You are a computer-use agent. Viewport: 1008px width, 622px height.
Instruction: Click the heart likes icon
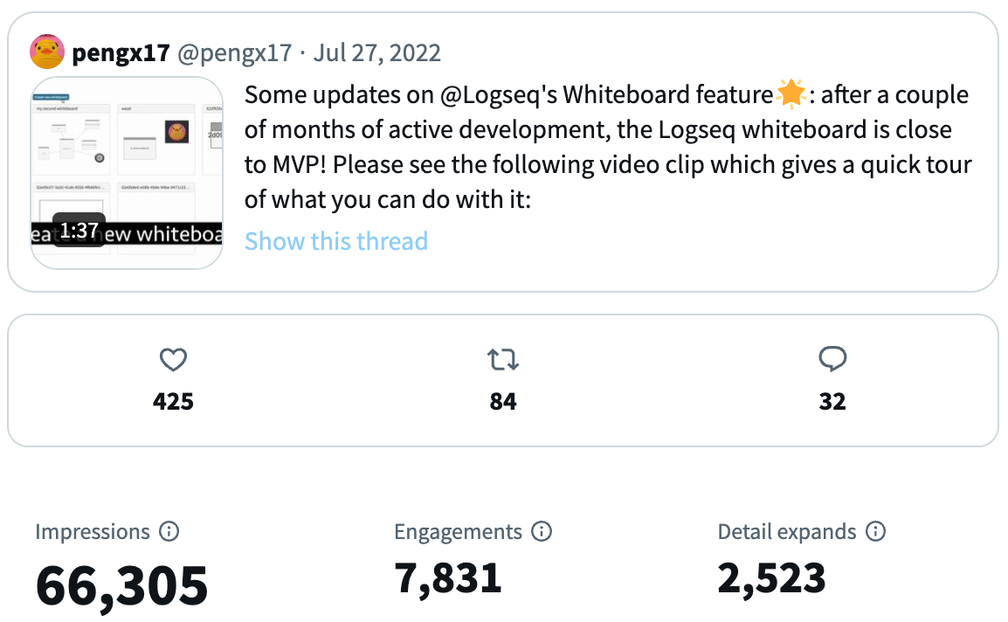point(173,360)
